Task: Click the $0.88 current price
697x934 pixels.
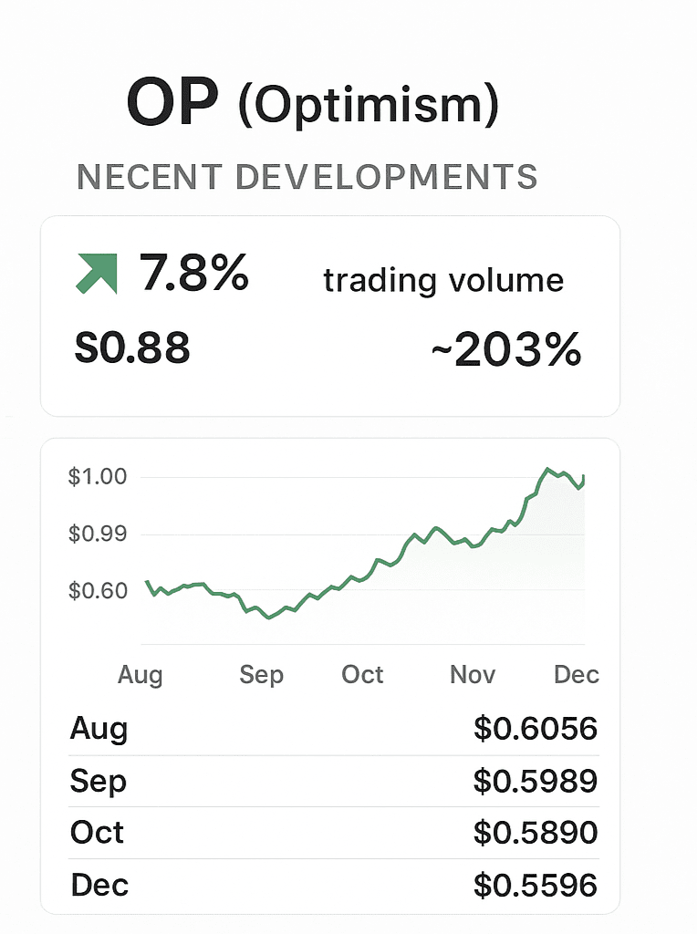Action: pyautogui.click(x=132, y=348)
